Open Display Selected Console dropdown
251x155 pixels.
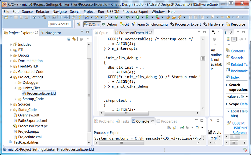click(192, 128)
